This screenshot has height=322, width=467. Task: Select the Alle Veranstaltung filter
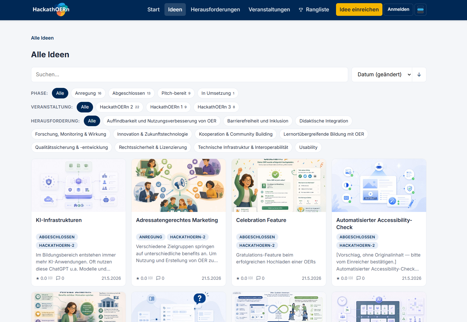[85, 107]
